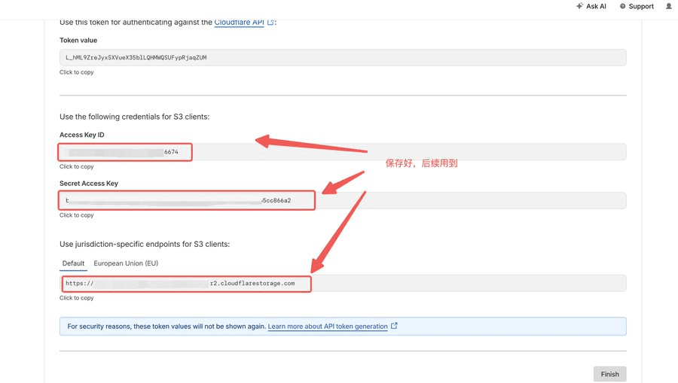Click 'Click to copy' under Secret Access Key

click(x=77, y=215)
